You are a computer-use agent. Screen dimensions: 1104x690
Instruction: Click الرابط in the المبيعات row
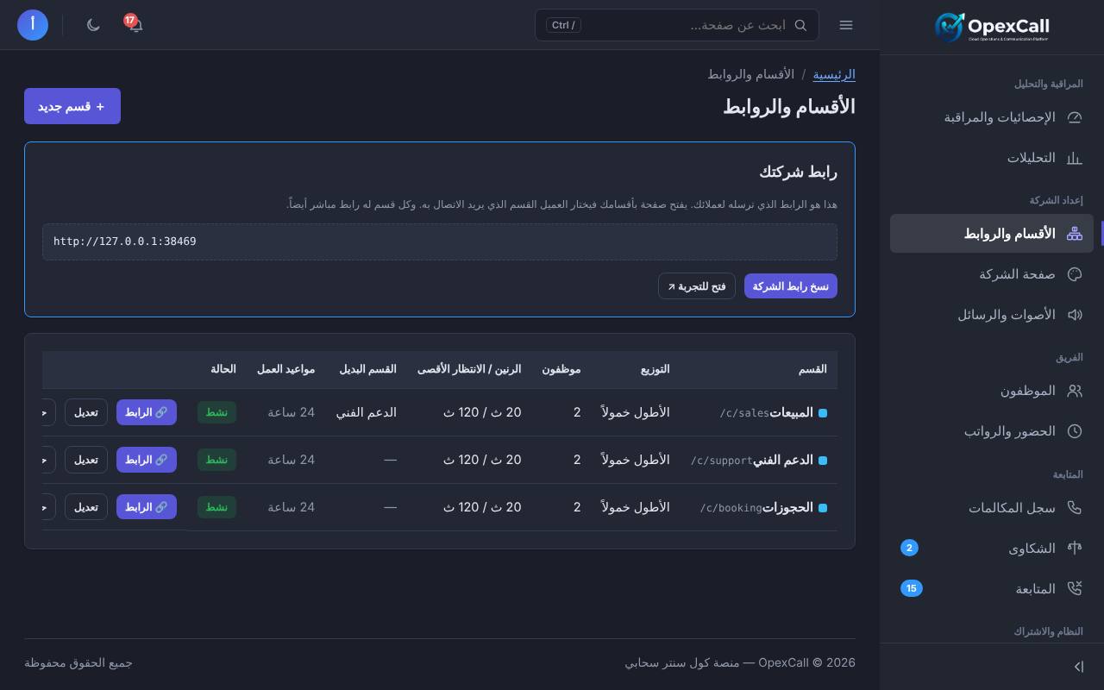[147, 412]
